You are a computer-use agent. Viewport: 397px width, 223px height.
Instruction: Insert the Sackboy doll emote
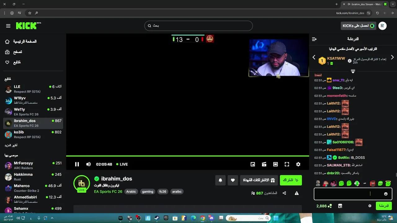click(318, 183)
